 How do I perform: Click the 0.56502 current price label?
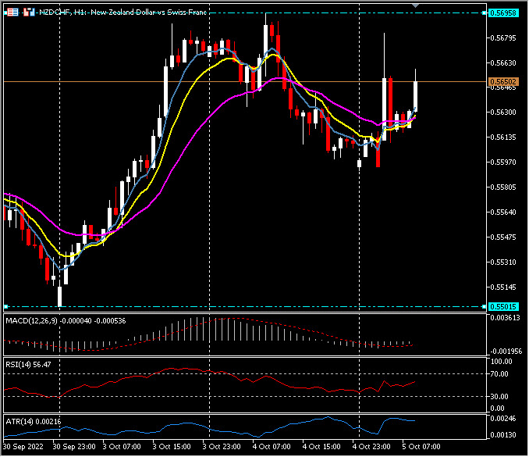pos(506,81)
